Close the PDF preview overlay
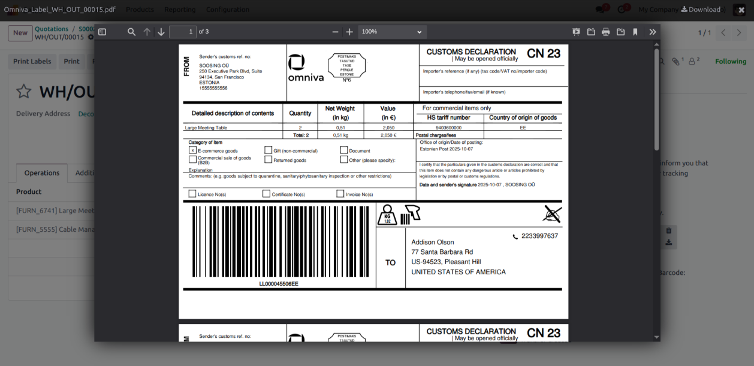The image size is (754, 366). pyautogui.click(x=741, y=10)
